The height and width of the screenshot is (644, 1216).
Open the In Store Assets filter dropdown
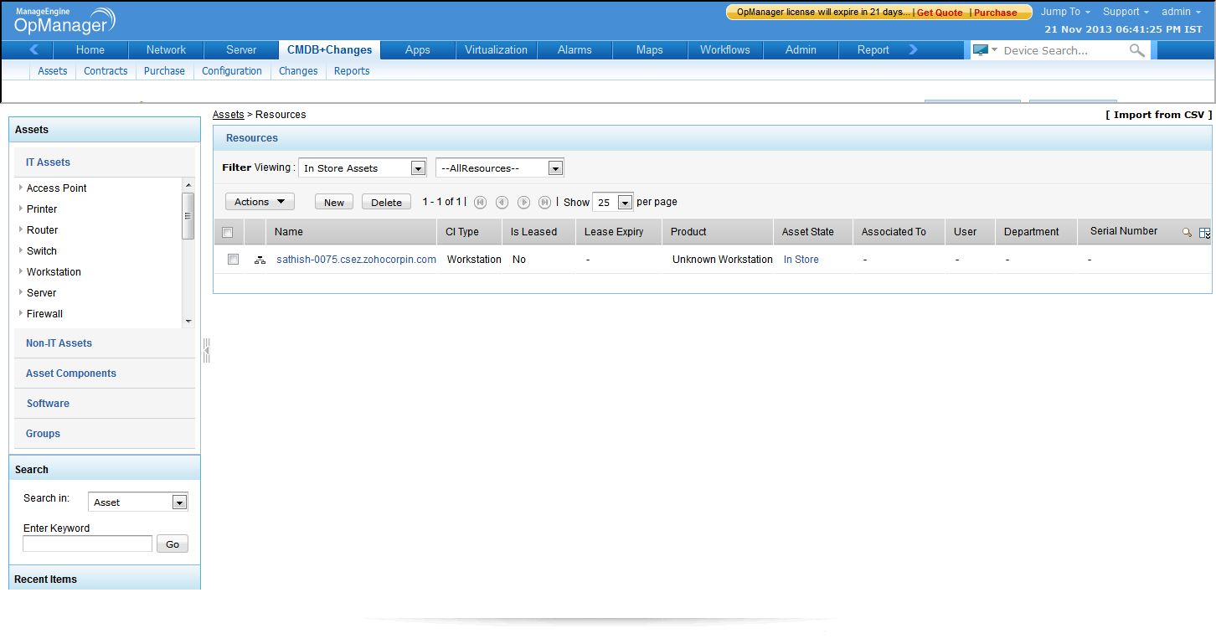[x=363, y=168]
